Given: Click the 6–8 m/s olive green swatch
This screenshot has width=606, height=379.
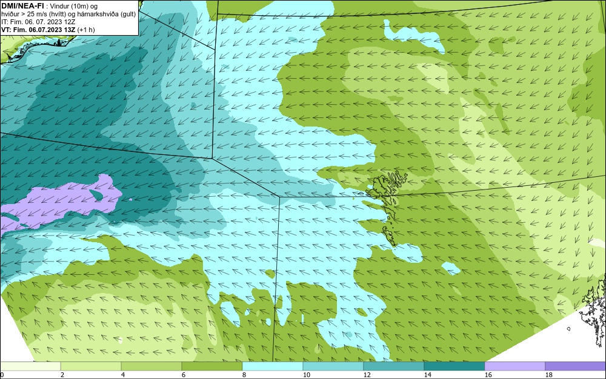Looking at the screenshot, I should click(211, 366).
